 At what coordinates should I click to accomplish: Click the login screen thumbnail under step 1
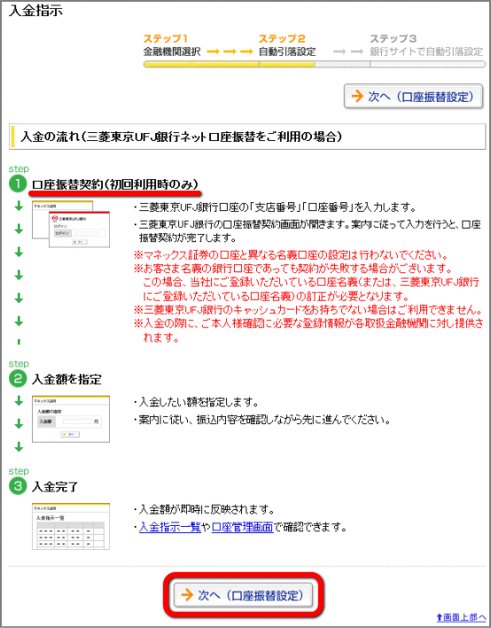71,224
